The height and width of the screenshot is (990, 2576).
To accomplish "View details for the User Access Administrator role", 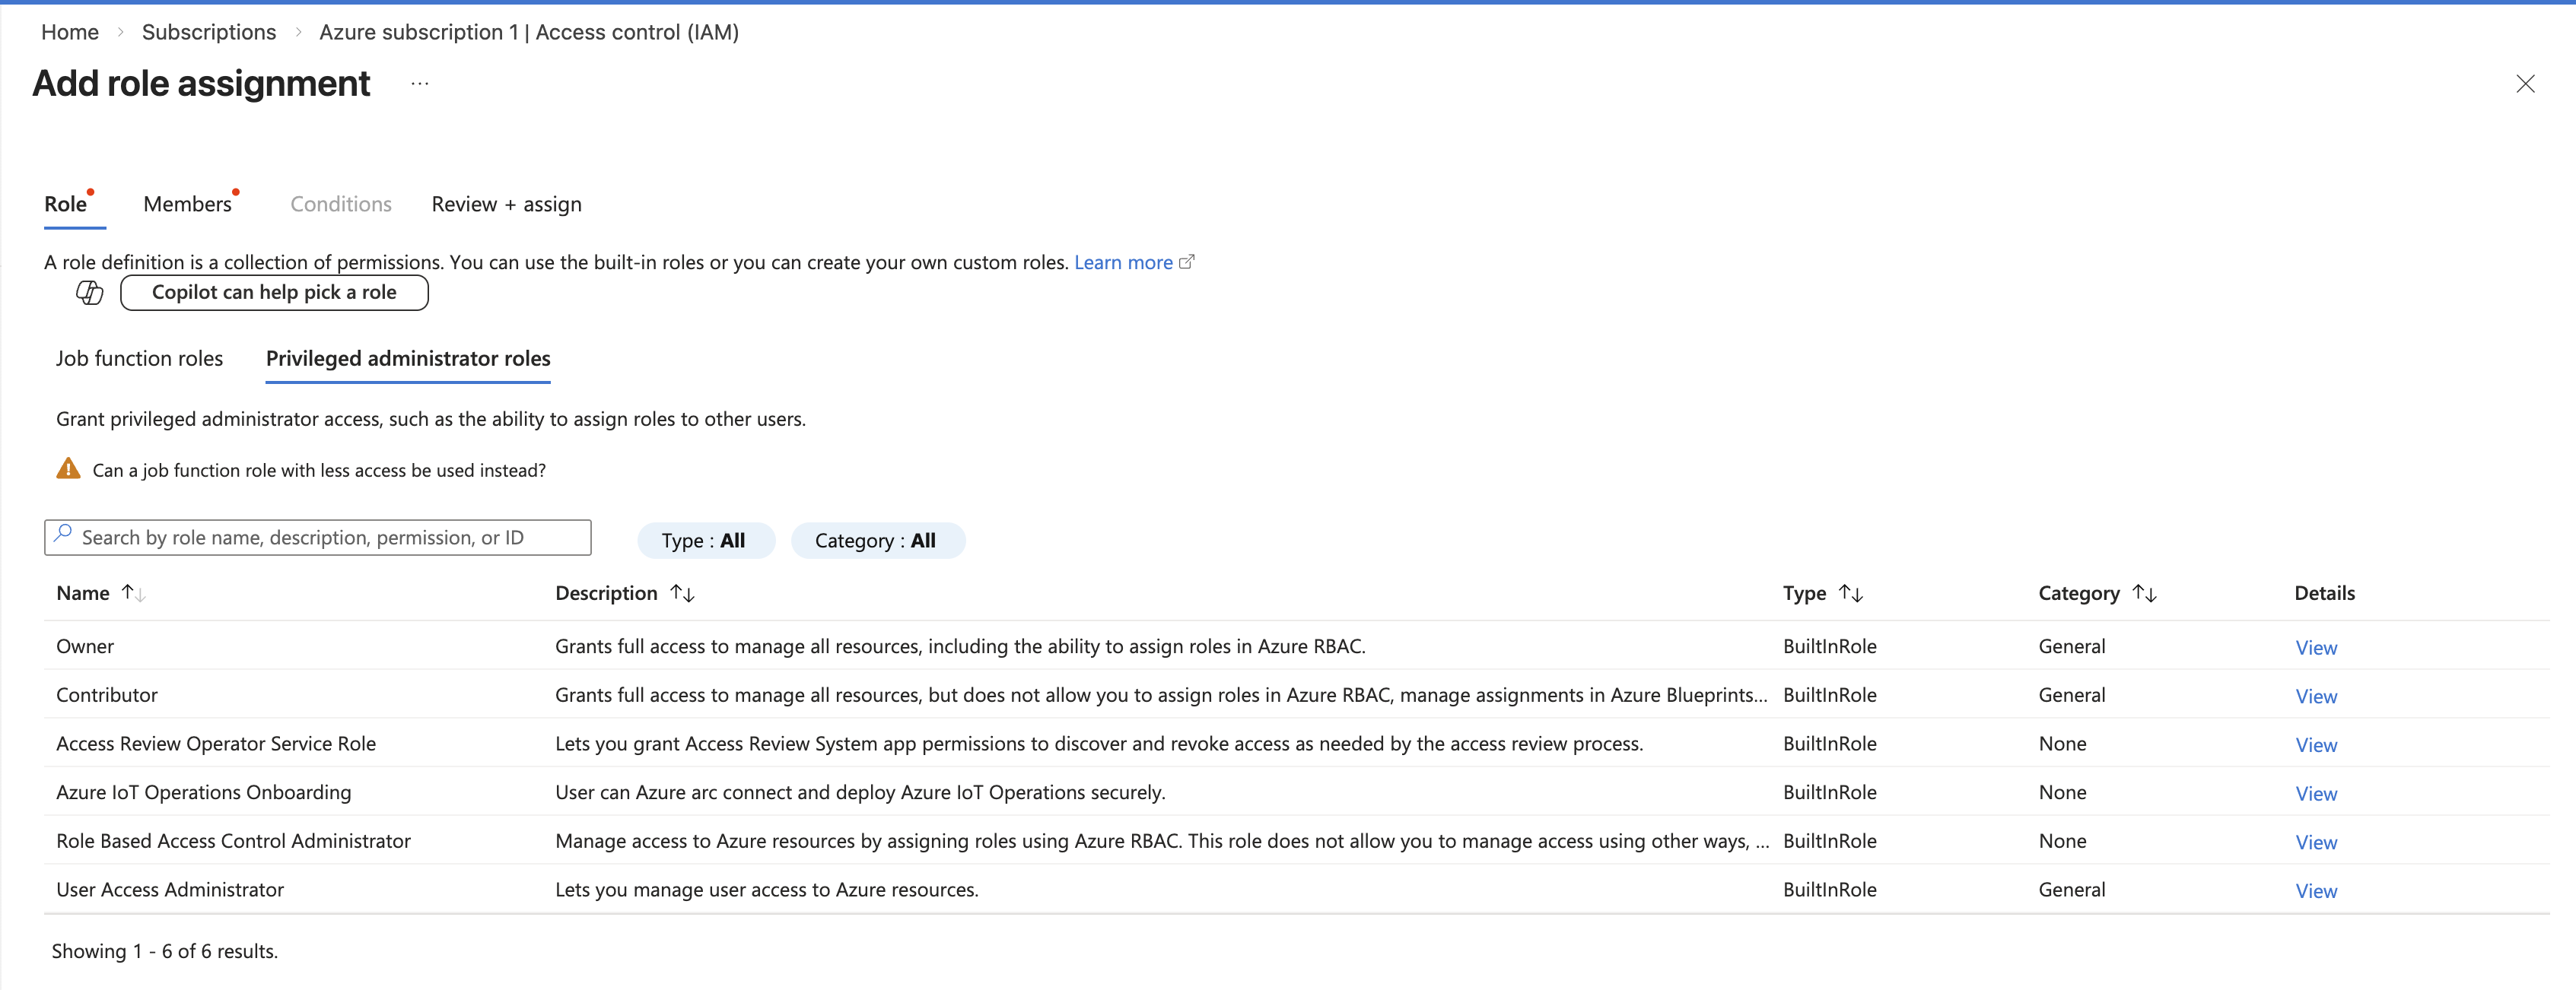I will click(x=2317, y=890).
